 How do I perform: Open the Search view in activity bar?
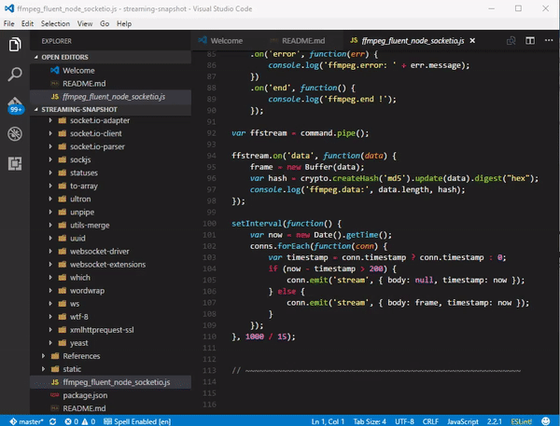[x=15, y=74]
